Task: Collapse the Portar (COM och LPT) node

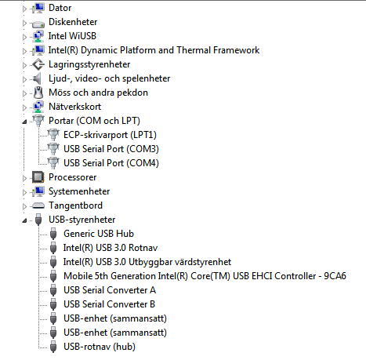Action: coord(24,122)
